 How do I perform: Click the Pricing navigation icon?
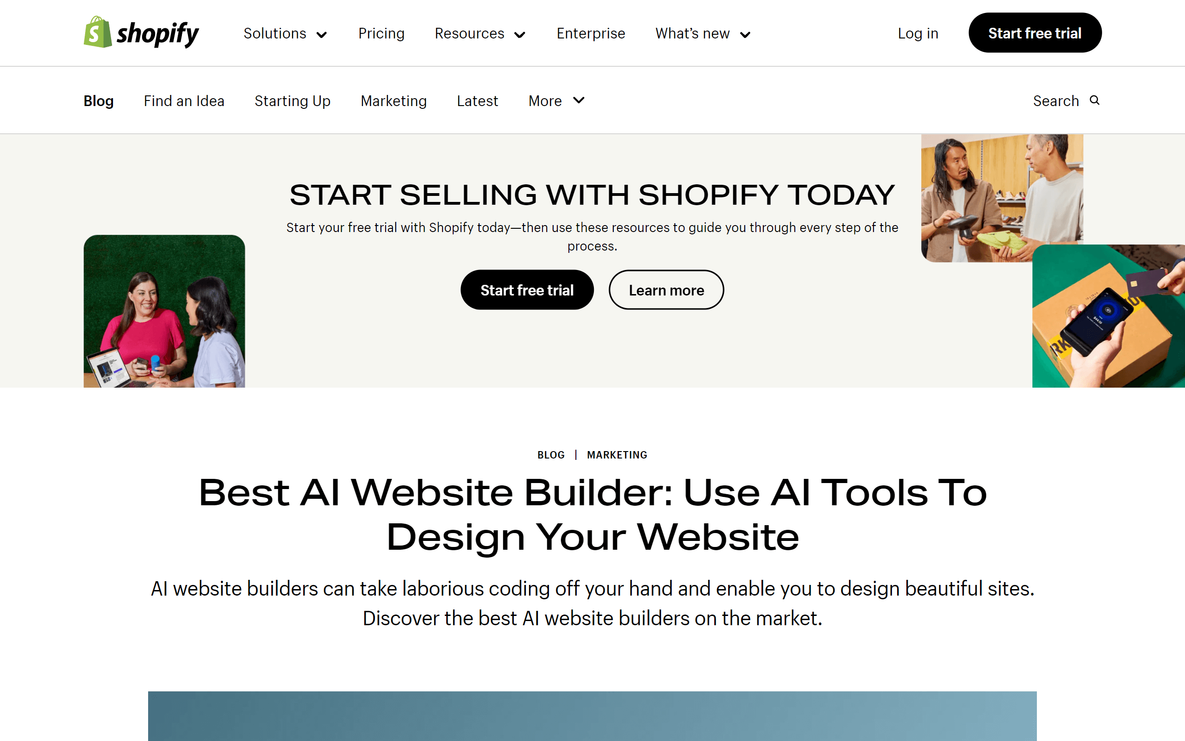(381, 33)
